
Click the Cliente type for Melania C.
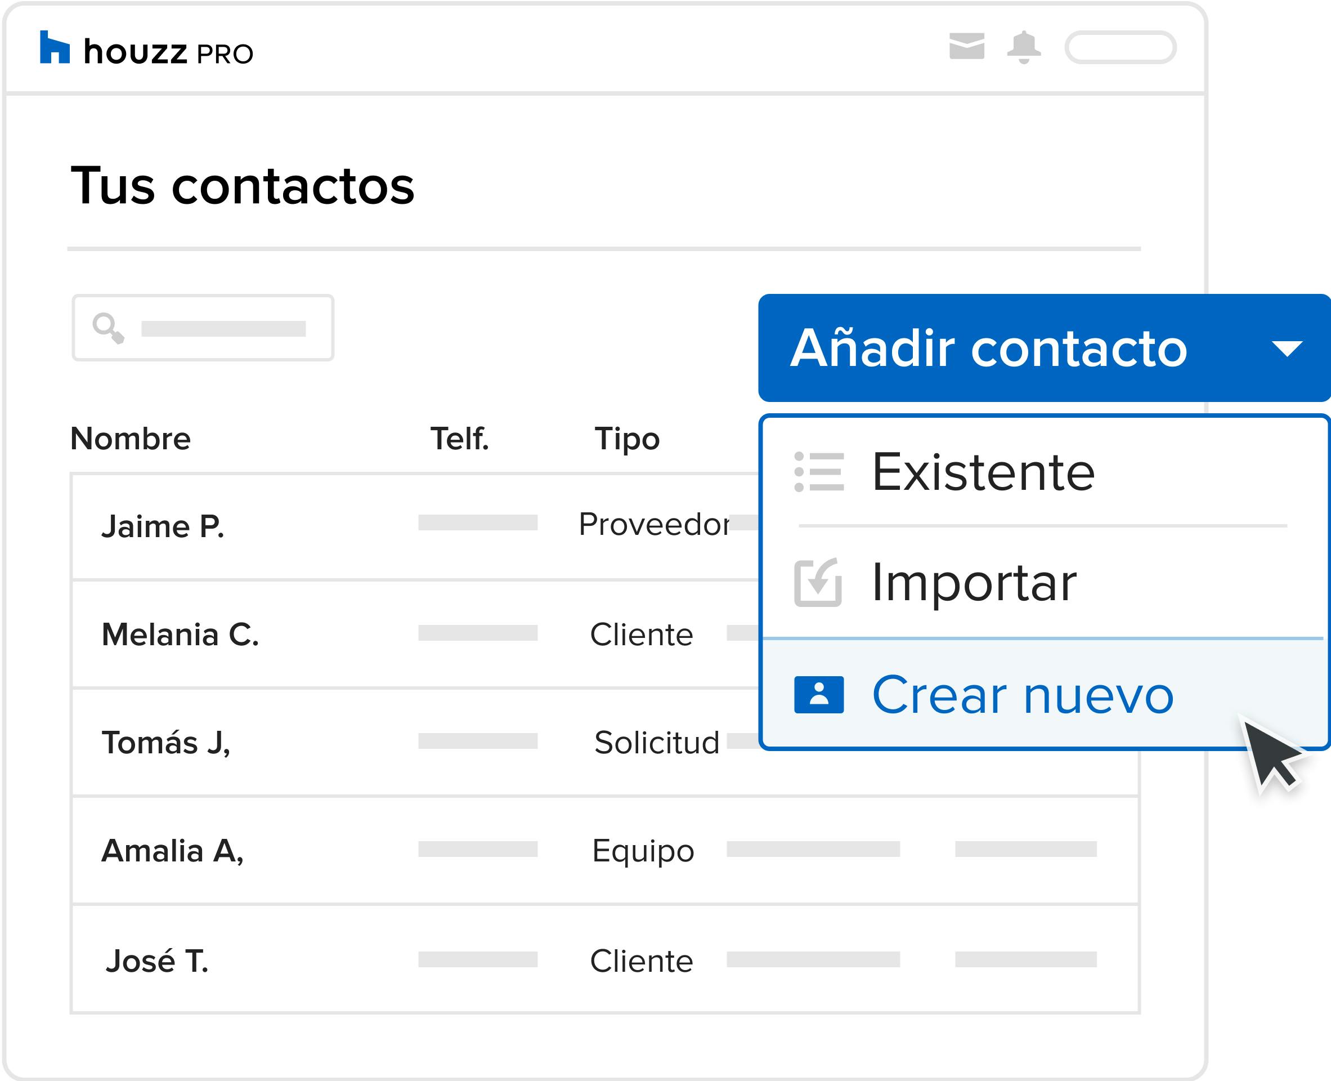pos(641,635)
